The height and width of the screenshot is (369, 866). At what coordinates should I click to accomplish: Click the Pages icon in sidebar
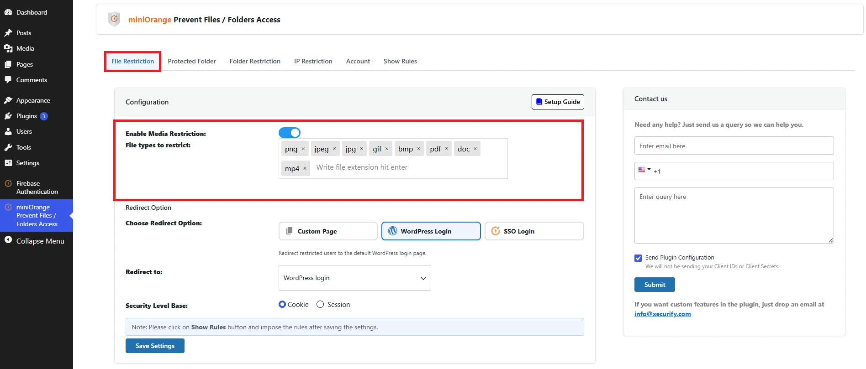[8, 64]
